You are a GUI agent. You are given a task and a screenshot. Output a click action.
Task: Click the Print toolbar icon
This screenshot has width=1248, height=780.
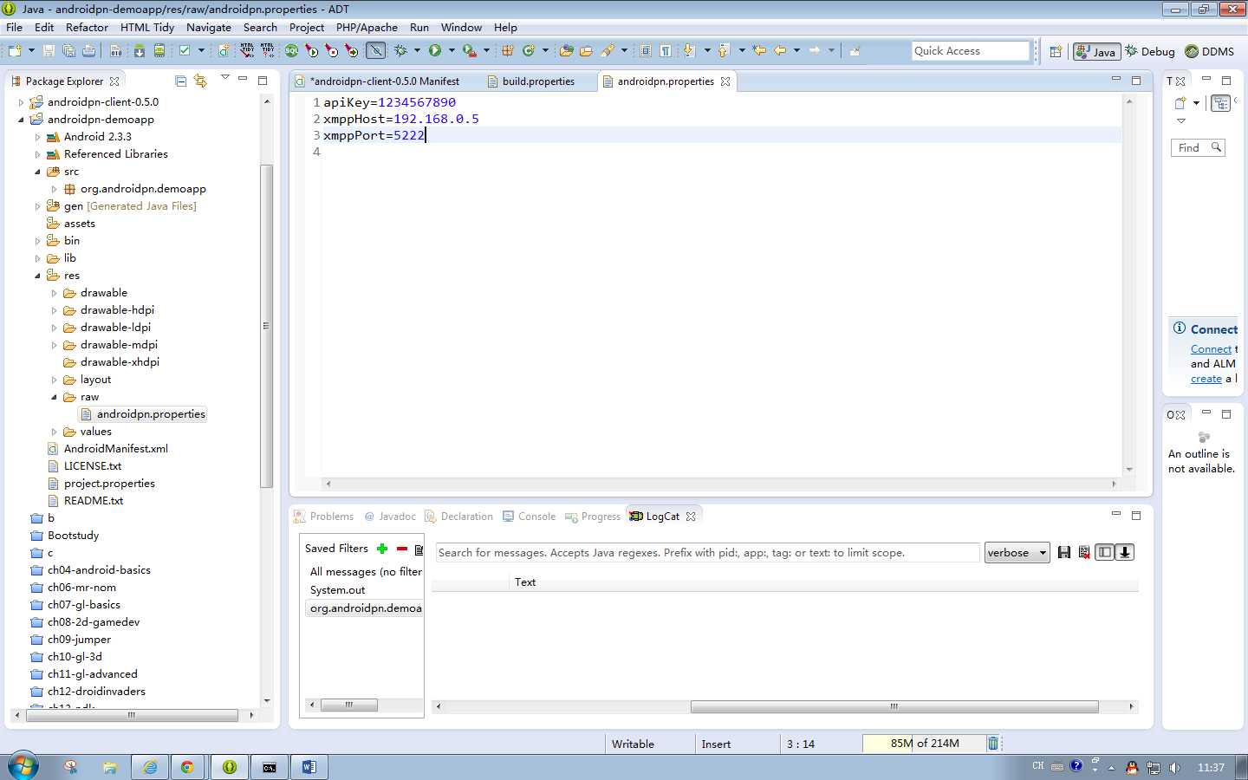(x=88, y=51)
